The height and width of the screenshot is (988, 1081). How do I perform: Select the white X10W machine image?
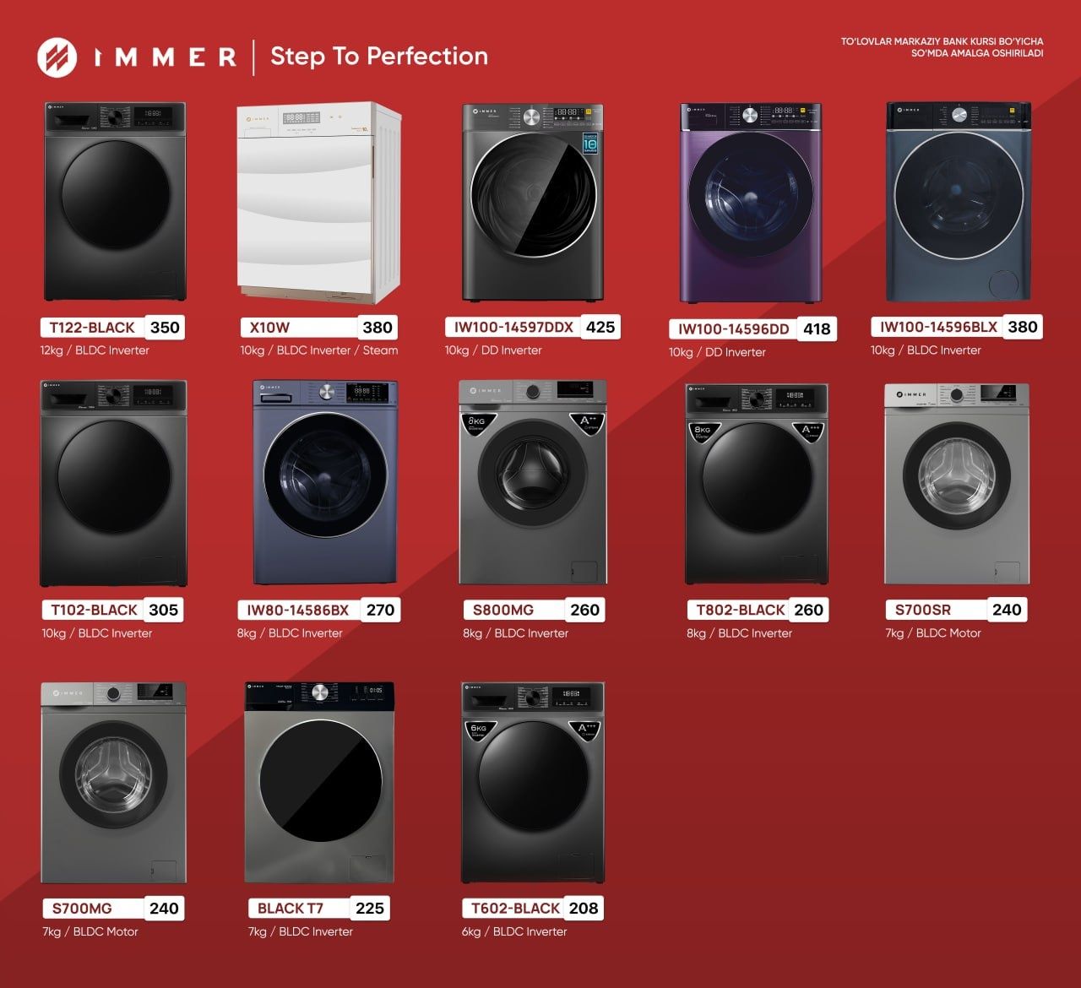point(318,204)
